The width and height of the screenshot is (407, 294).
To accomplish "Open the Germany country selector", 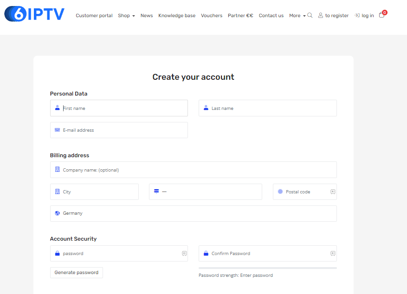I will (193, 213).
